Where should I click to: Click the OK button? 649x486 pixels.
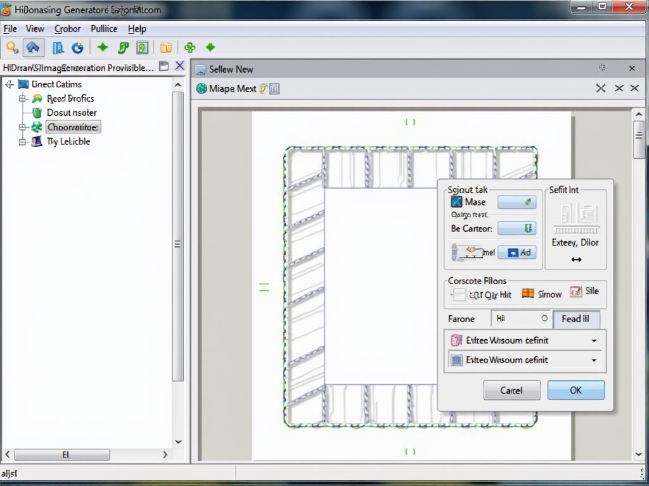575,390
